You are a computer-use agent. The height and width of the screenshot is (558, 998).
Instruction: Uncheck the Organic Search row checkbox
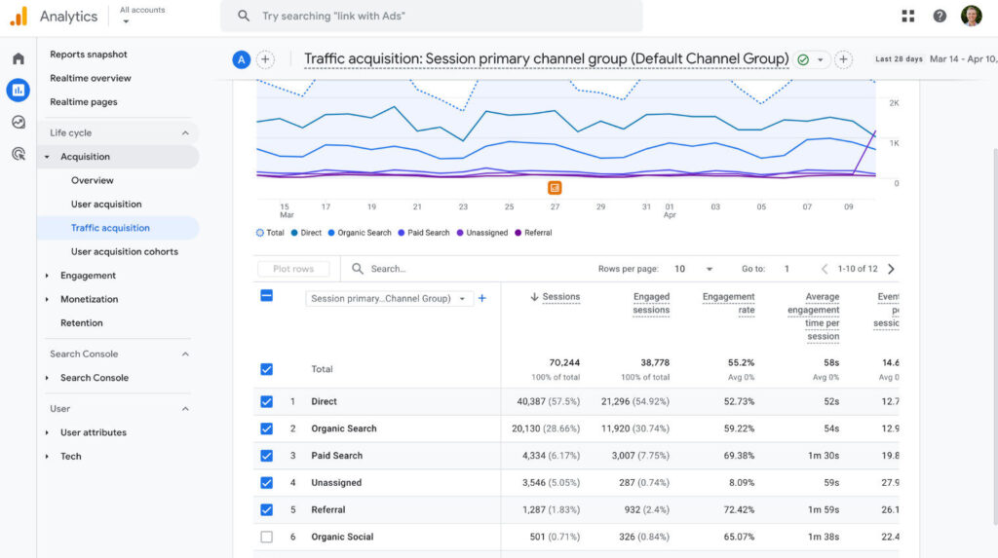tap(267, 428)
